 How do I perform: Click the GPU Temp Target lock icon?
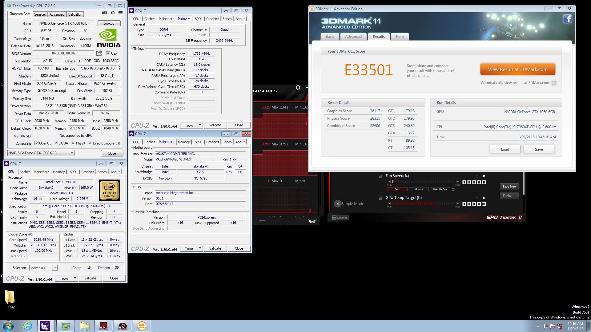point(381,198)
